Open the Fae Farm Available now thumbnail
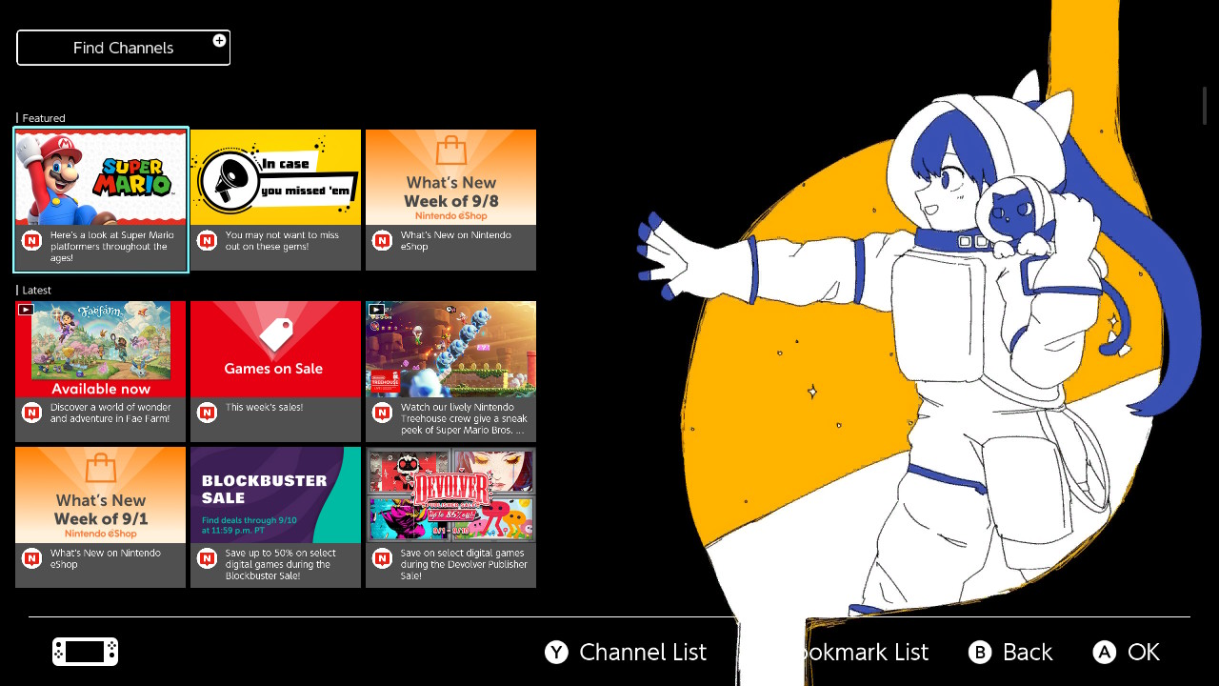 pos(101,350)
